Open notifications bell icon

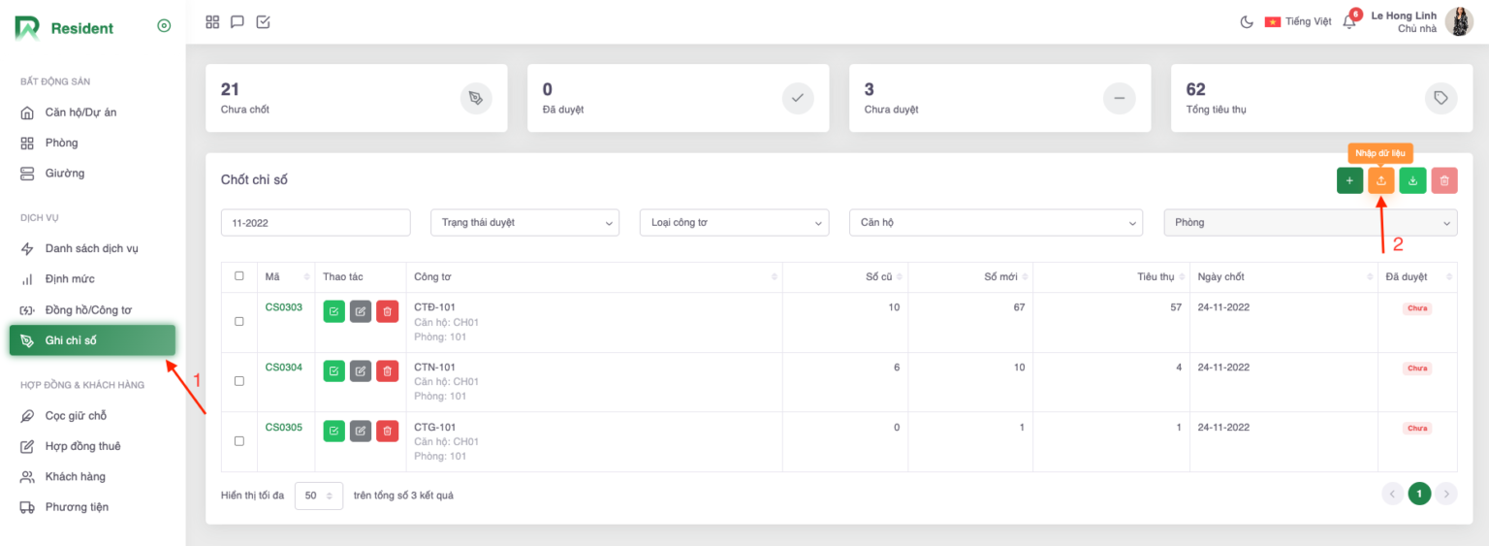[1348, 22]
